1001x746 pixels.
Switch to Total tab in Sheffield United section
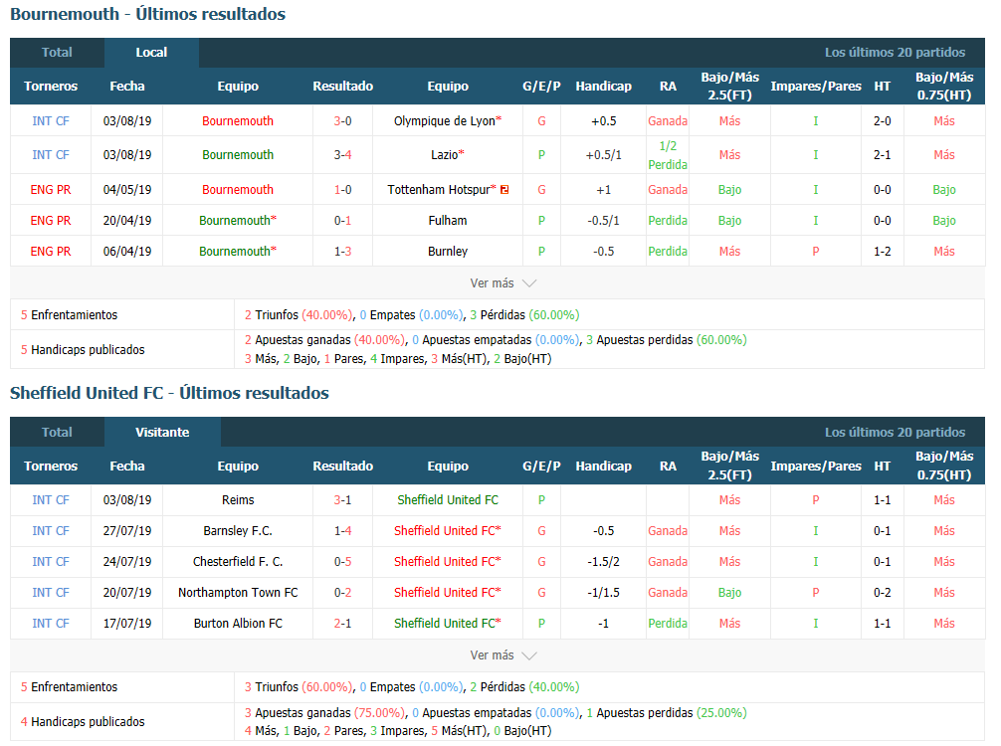[57, 432]
